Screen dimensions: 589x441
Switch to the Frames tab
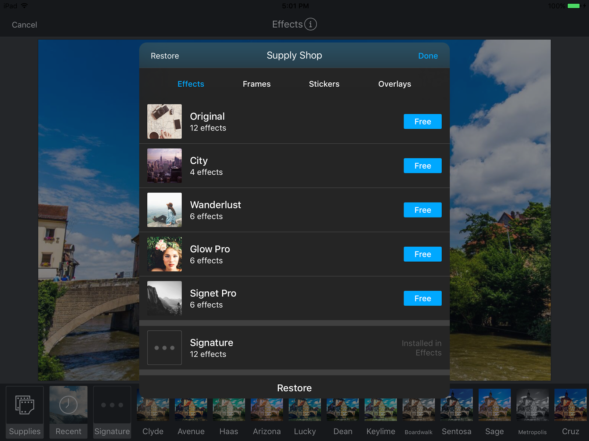257,84
